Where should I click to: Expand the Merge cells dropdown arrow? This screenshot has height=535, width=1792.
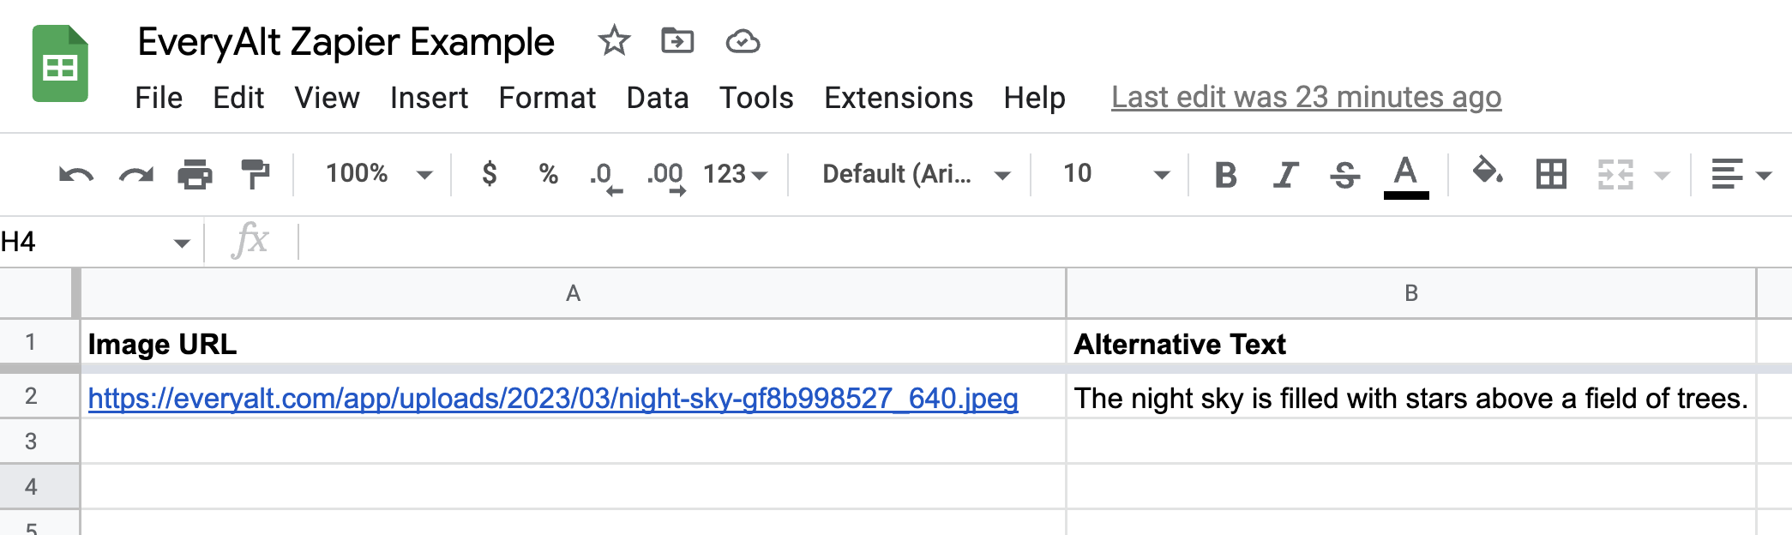coord(1662,176)
